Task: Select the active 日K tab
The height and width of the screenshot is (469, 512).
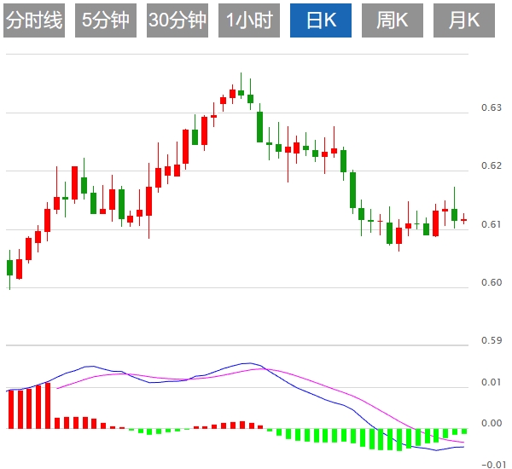Action: [321, 20]
